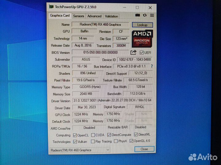Open the Advanced tab
Image resolution: width=221 pixels, height=165 pixels.
pos(94,16)
